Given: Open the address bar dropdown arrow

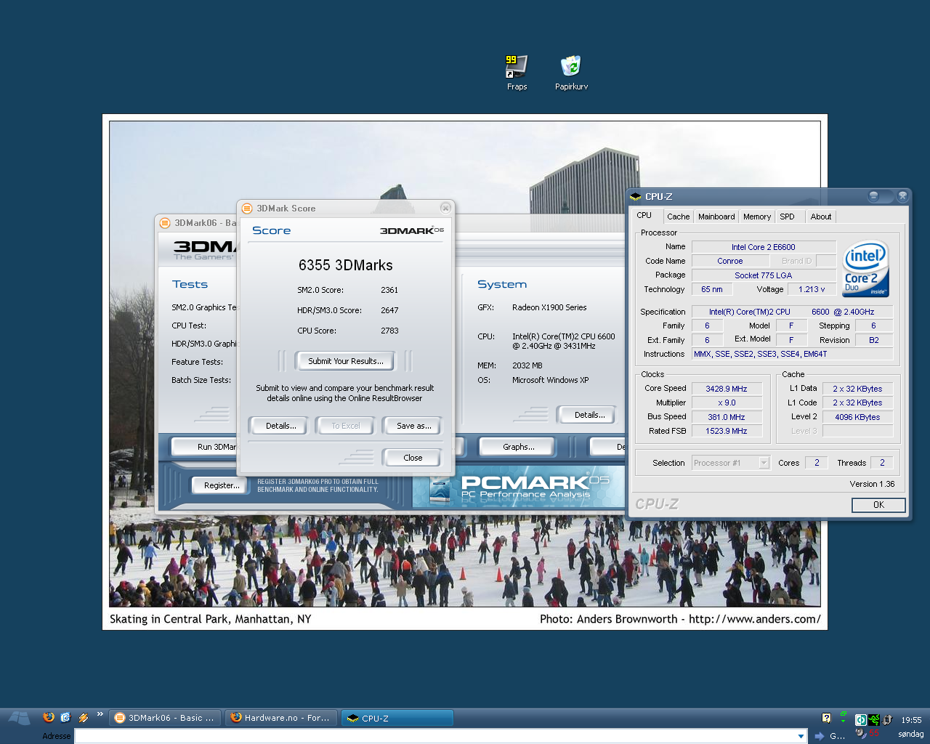Looking at the screenshot, I should [x=801, y=736].
